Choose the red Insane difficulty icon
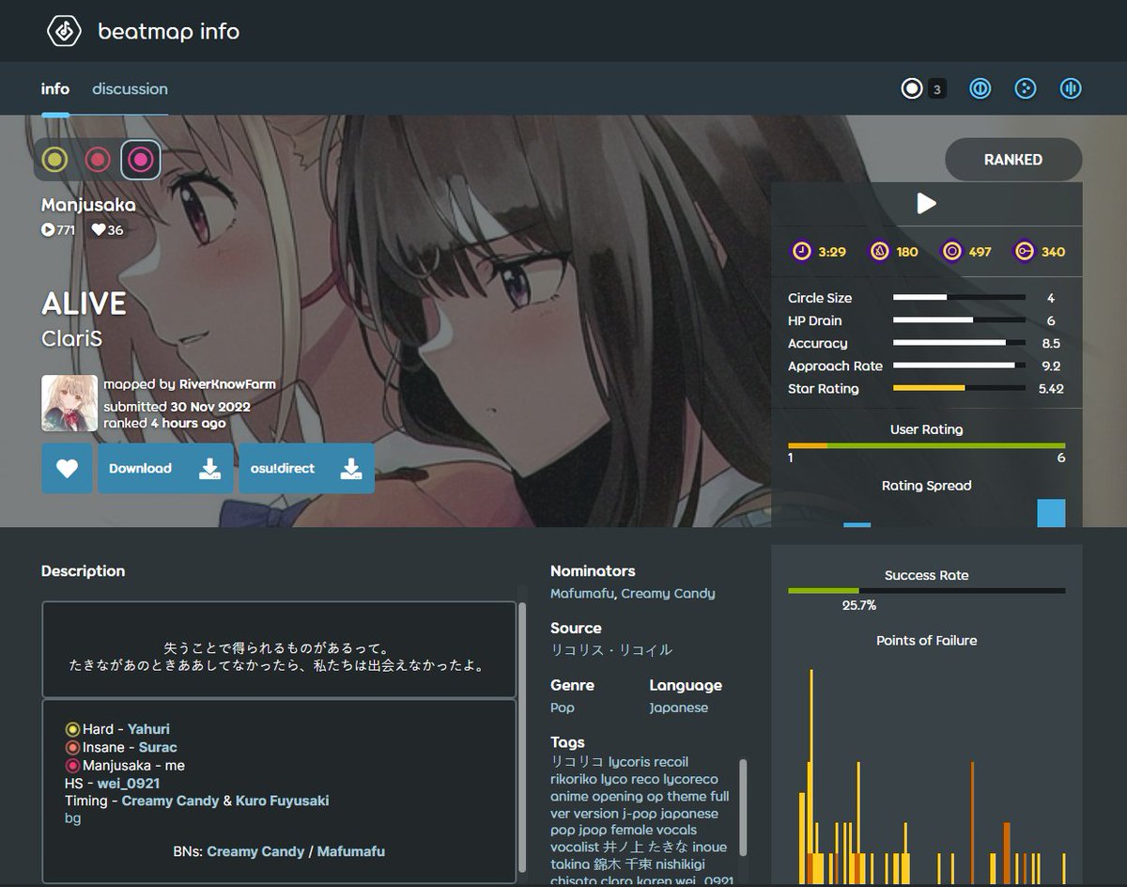Image resolution: width=1127 pixels, height=887 pixels. coord(98,160)
